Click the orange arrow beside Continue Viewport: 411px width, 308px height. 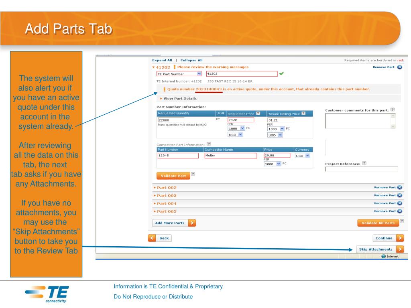pyautogui.click(x=400, y=238)
